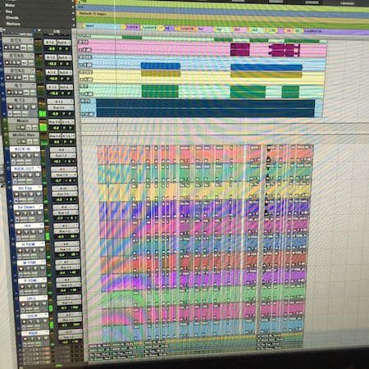Click the record arm button on HH track
Image resolution: width=369 pixels, height=369 pixels.
point(19,232)
